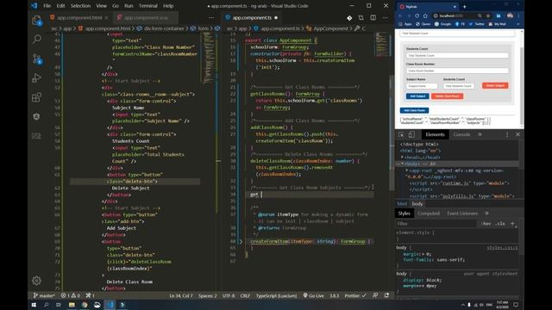Open the Explorer view in the activity bar
The image size is (552, 310).
pyautogui.click(x=36, y=21)
